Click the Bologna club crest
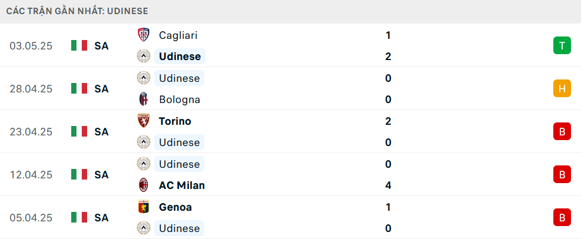 click(144, 99)
